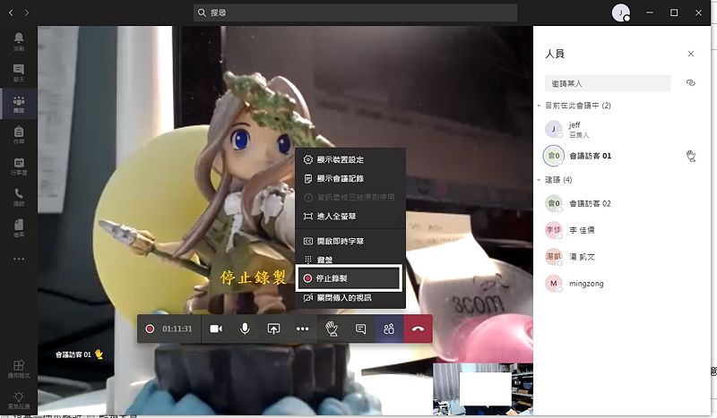
Task: Copy the meeting join link icon
Action: pyautogui.click(x=690, y=82)
